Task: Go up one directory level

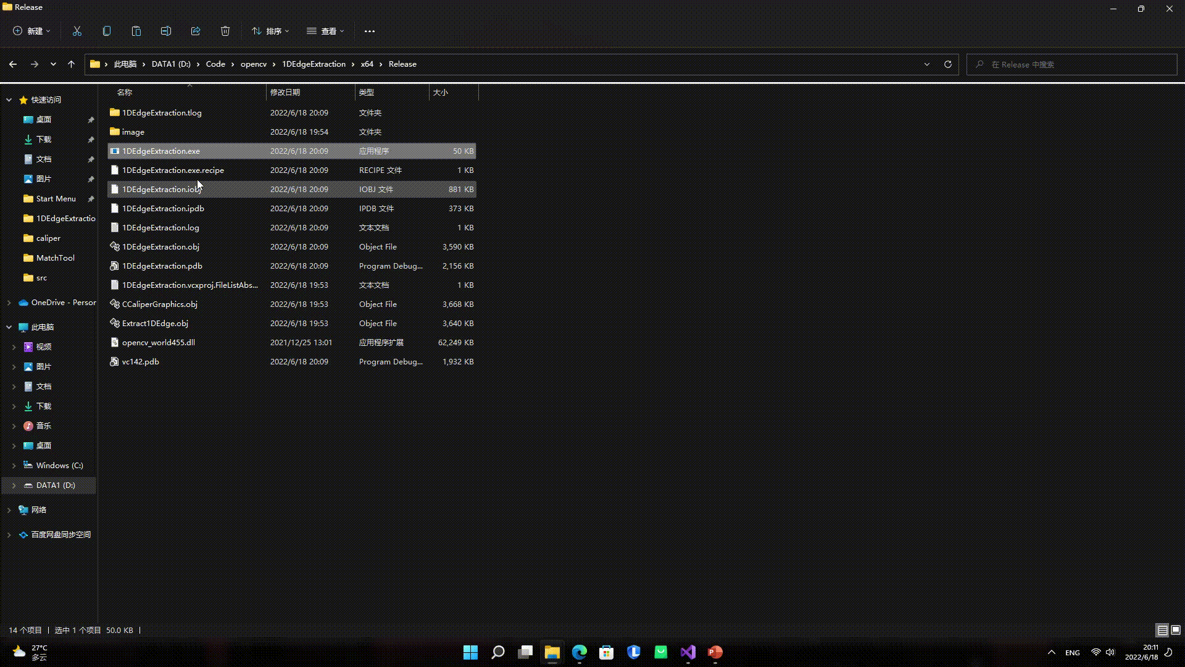Action: pyautogui.click(x=71, y=64)
